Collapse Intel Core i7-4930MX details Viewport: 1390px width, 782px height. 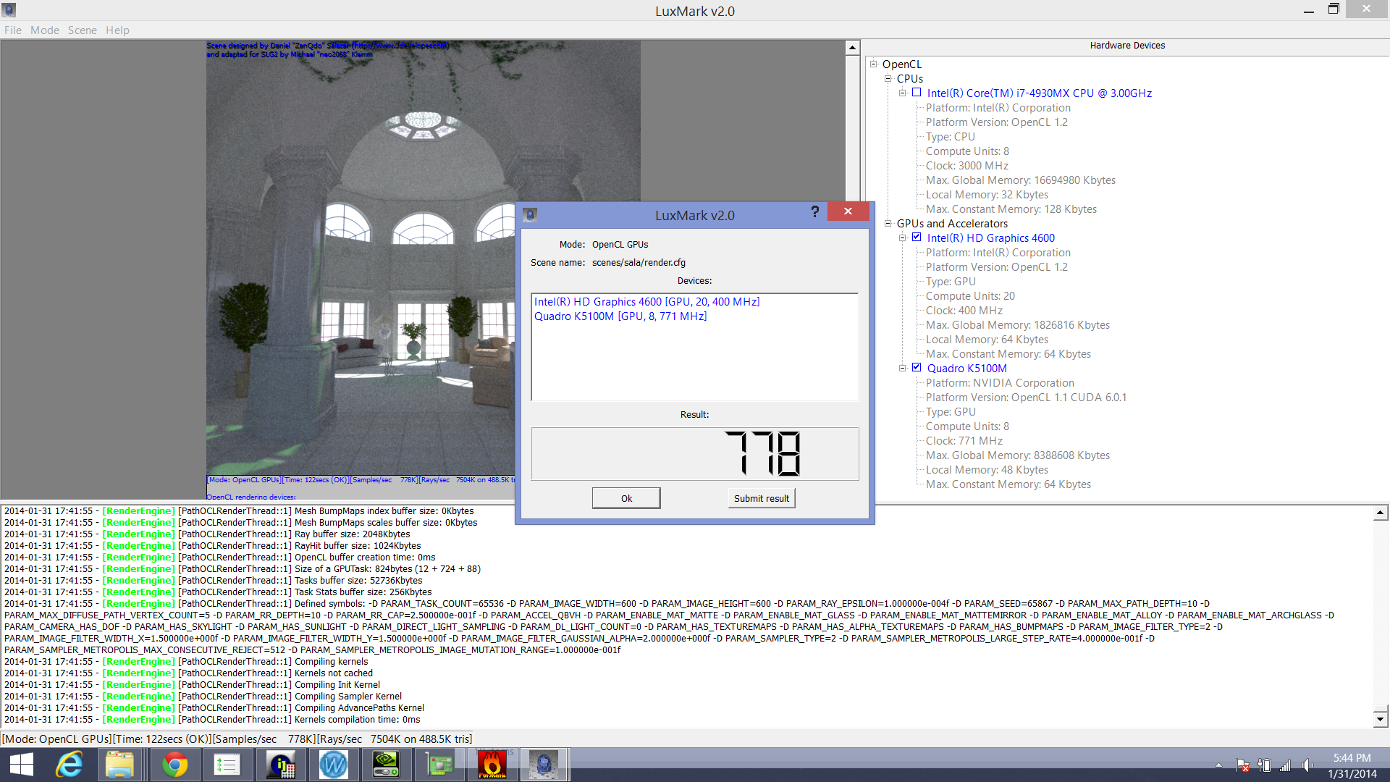point(903,93)
